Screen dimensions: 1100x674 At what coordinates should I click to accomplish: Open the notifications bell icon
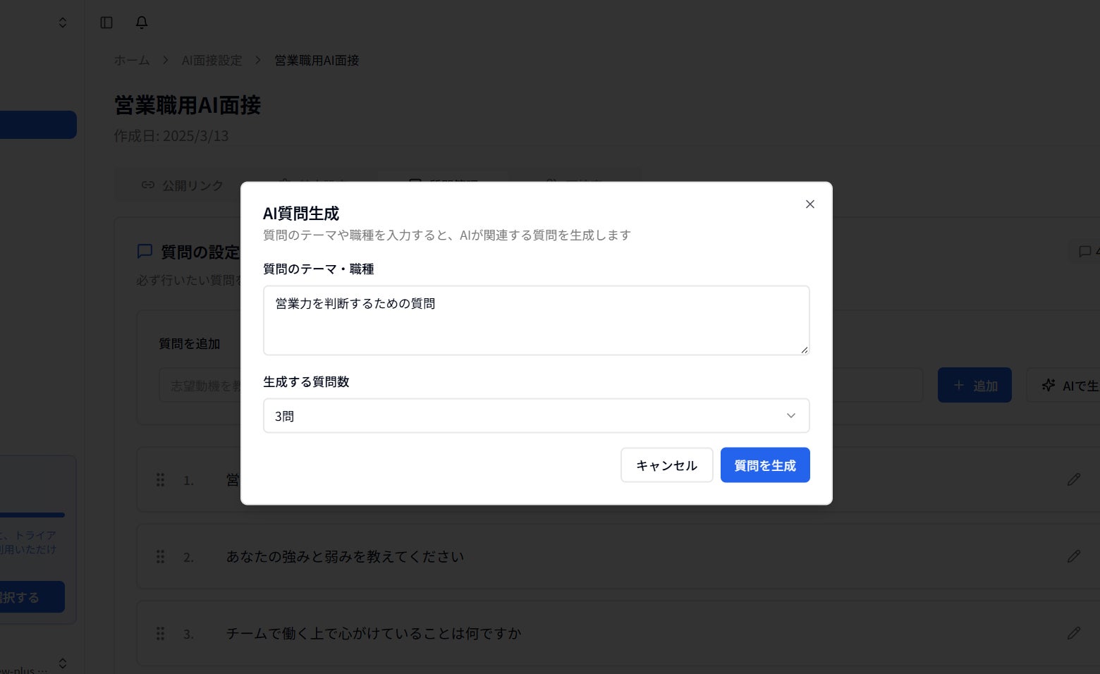(142, 23)
